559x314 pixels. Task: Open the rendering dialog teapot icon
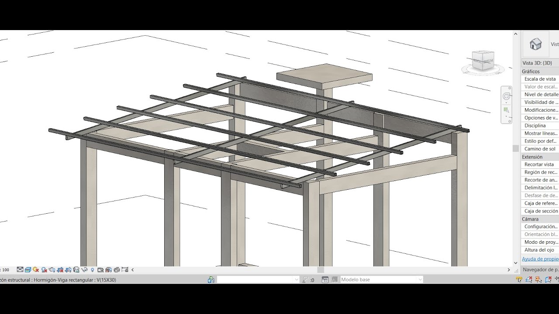[x=52, y=270]
